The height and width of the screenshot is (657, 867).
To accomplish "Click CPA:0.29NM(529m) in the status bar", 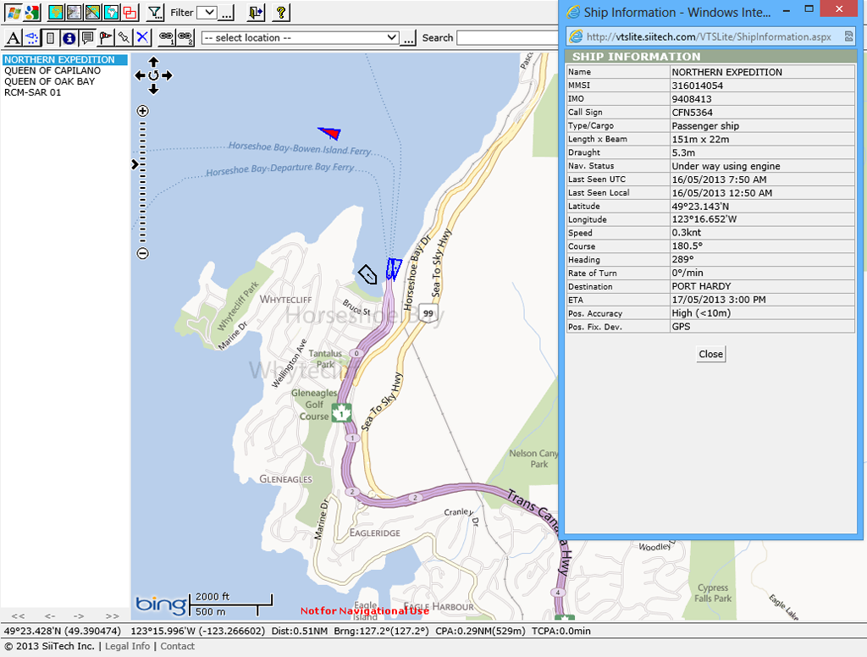I will (x=480, y=631).
